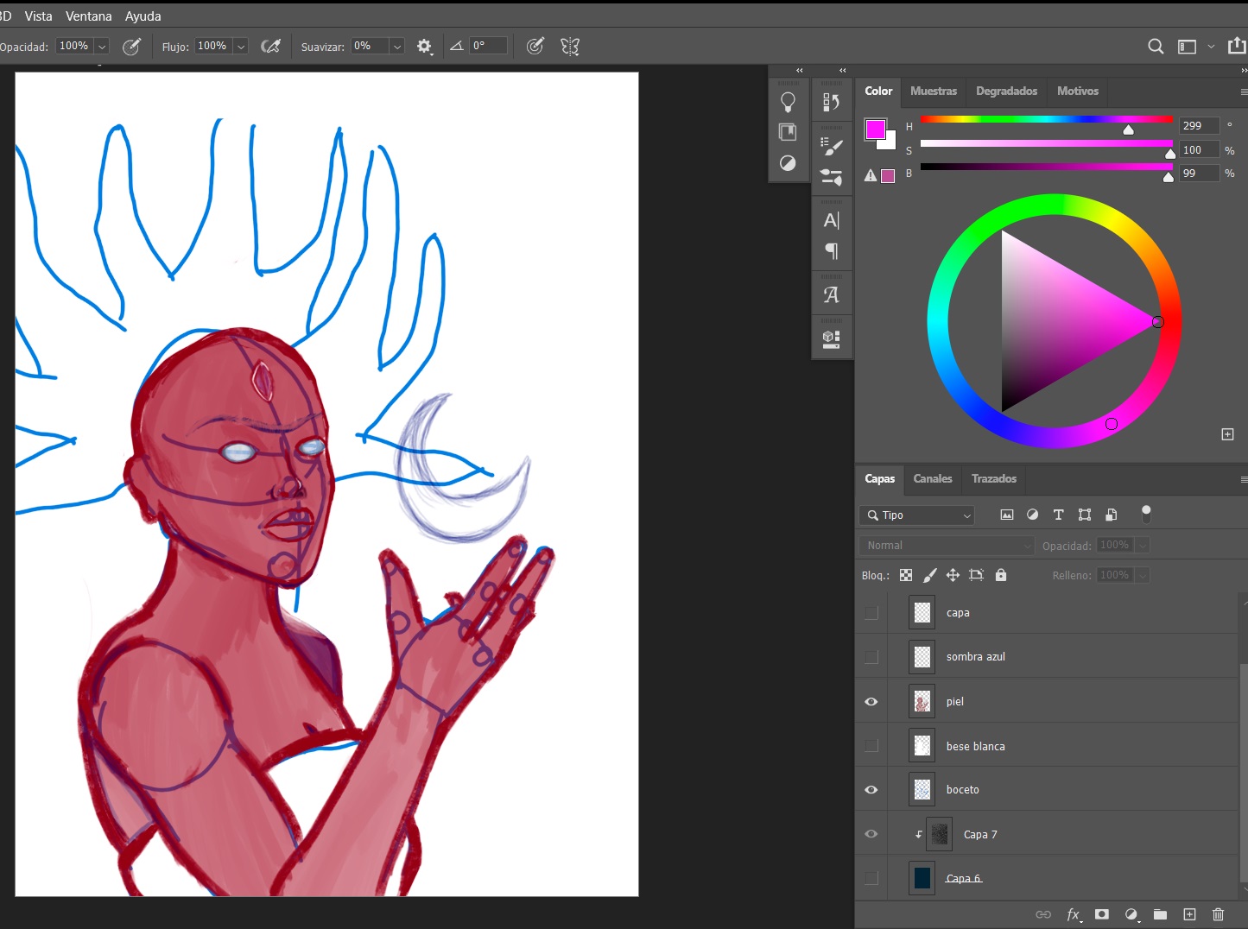The height and width of the screenshot is (929, 1248).
Task: Hide the piel layer
Action: (871, 702)
